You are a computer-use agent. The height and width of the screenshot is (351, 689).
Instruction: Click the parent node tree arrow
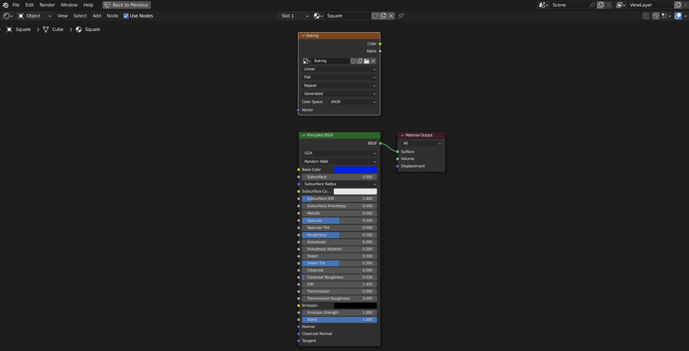click(646, 16)
